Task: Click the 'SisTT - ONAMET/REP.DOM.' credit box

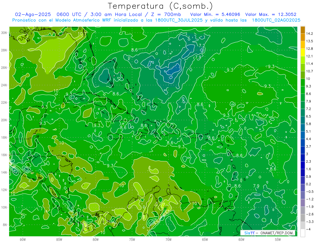Action: coord(268,233)
